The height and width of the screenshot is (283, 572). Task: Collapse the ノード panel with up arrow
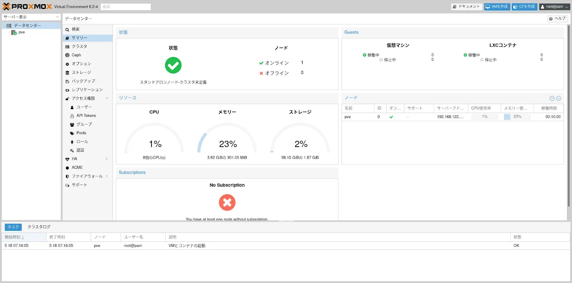552,98
